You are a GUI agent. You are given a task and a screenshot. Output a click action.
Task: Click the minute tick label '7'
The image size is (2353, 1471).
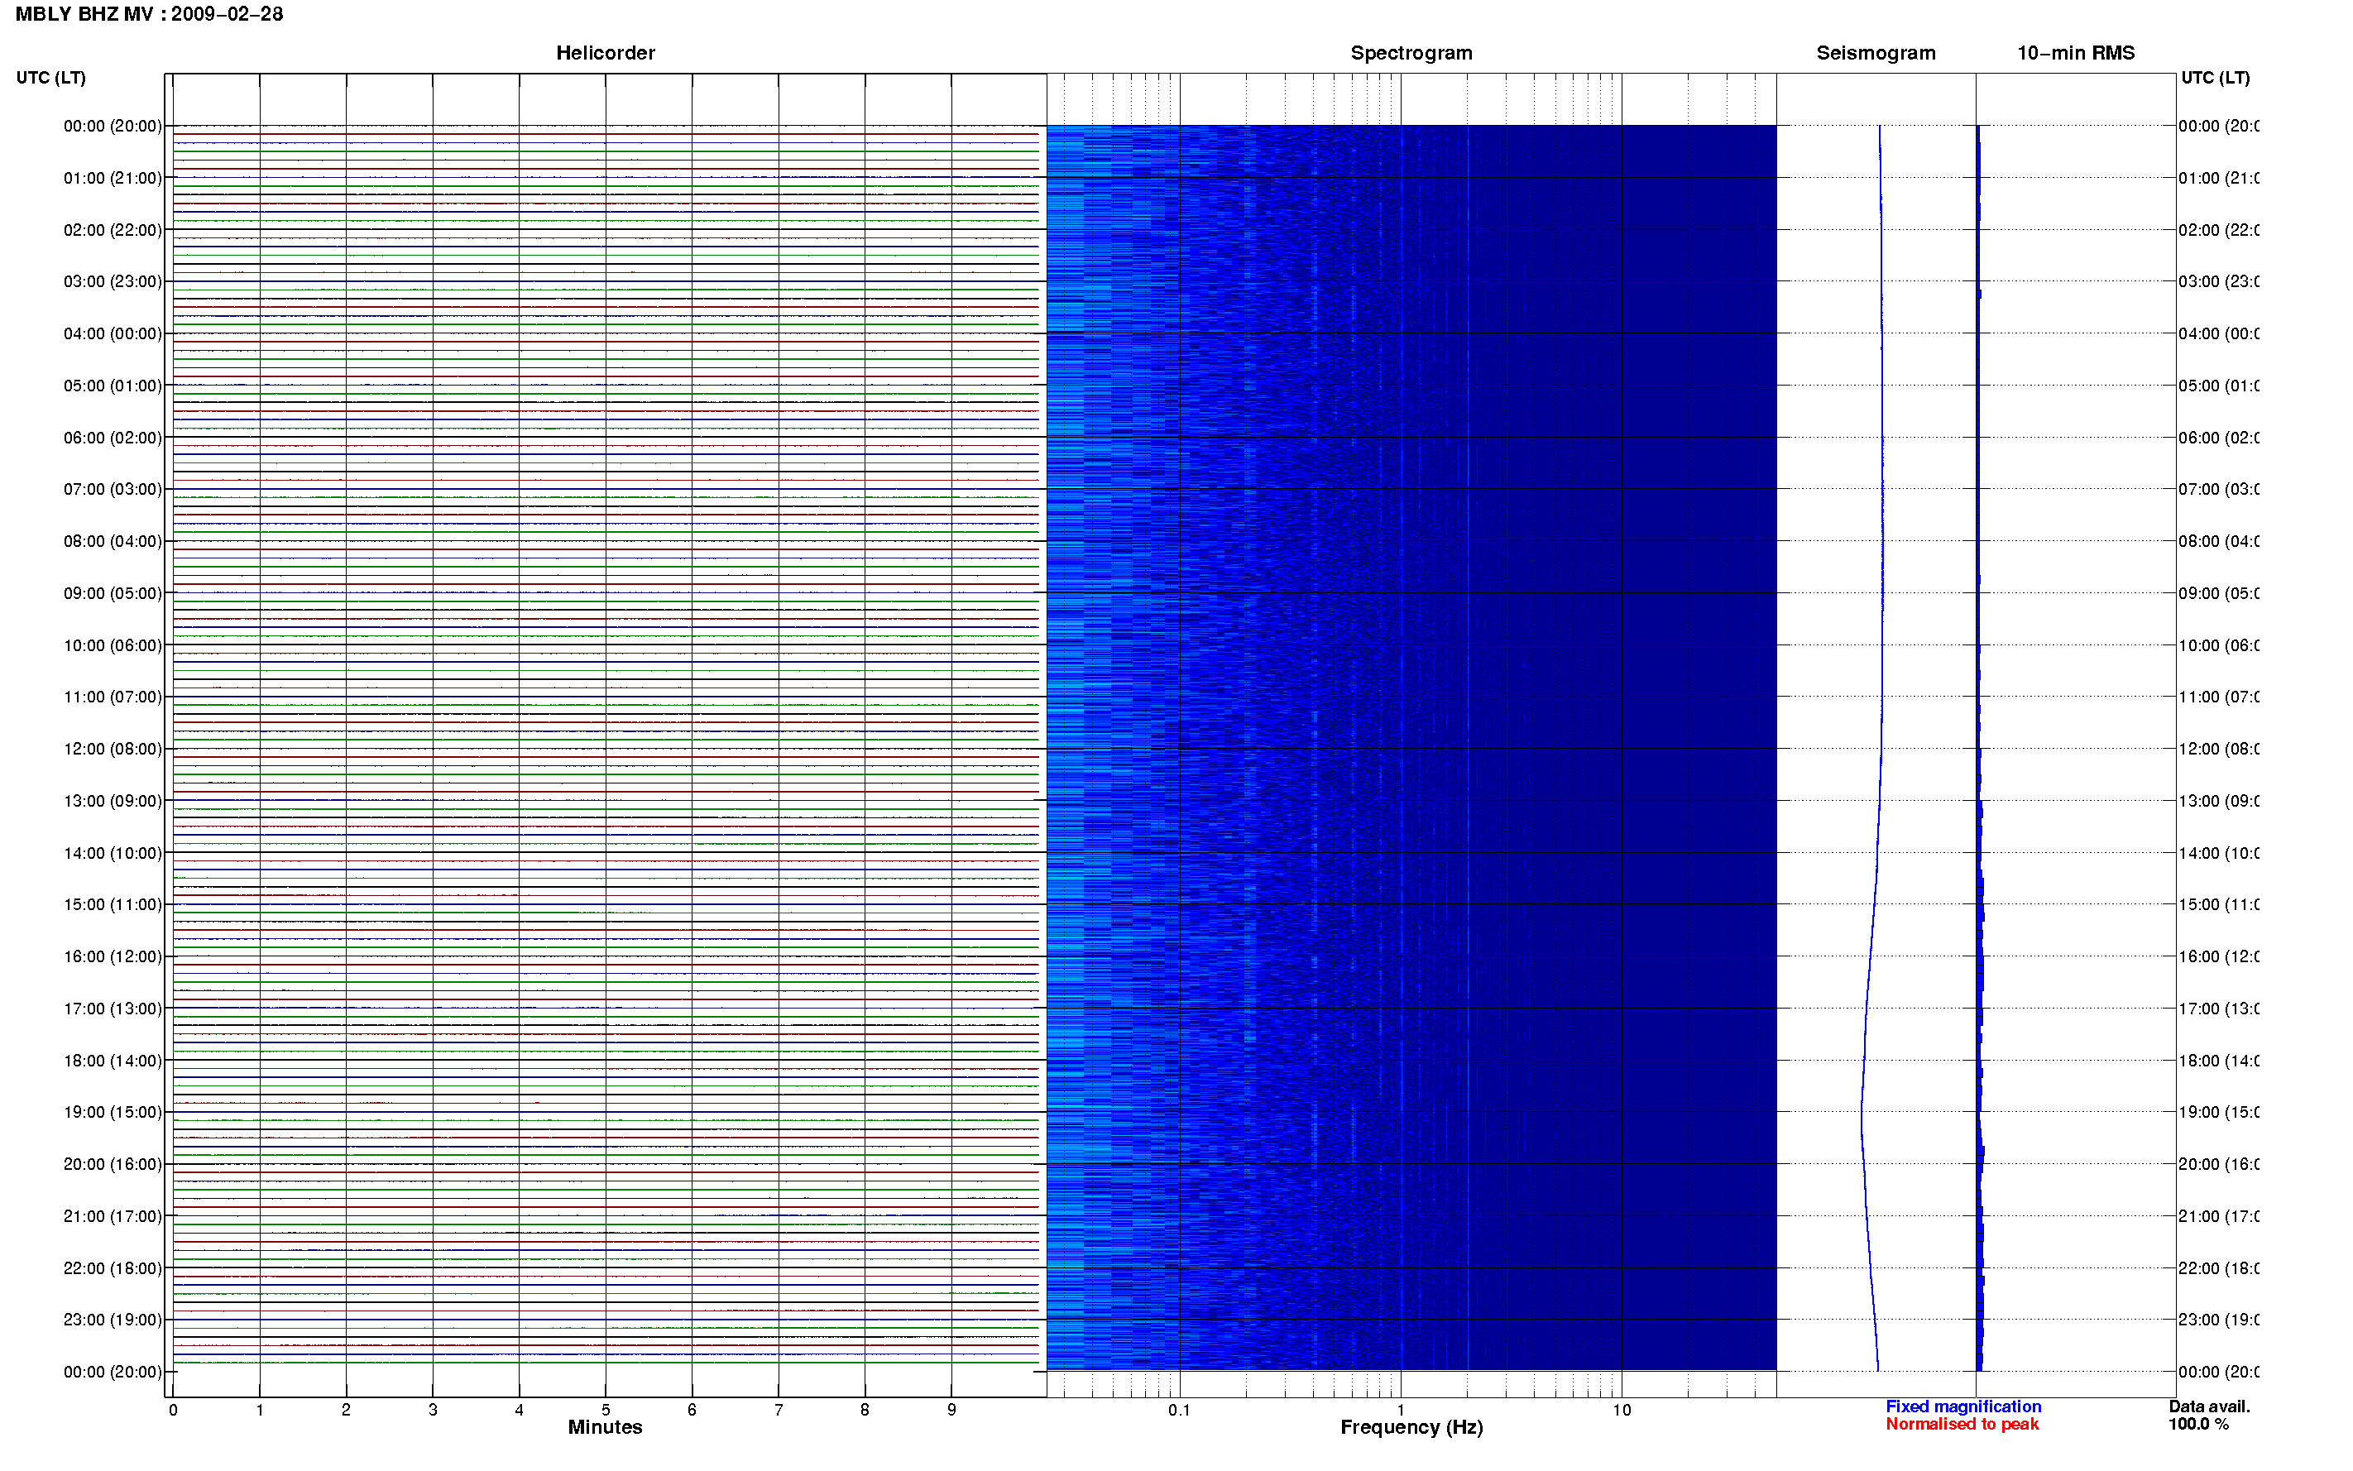click(779, 1410)
